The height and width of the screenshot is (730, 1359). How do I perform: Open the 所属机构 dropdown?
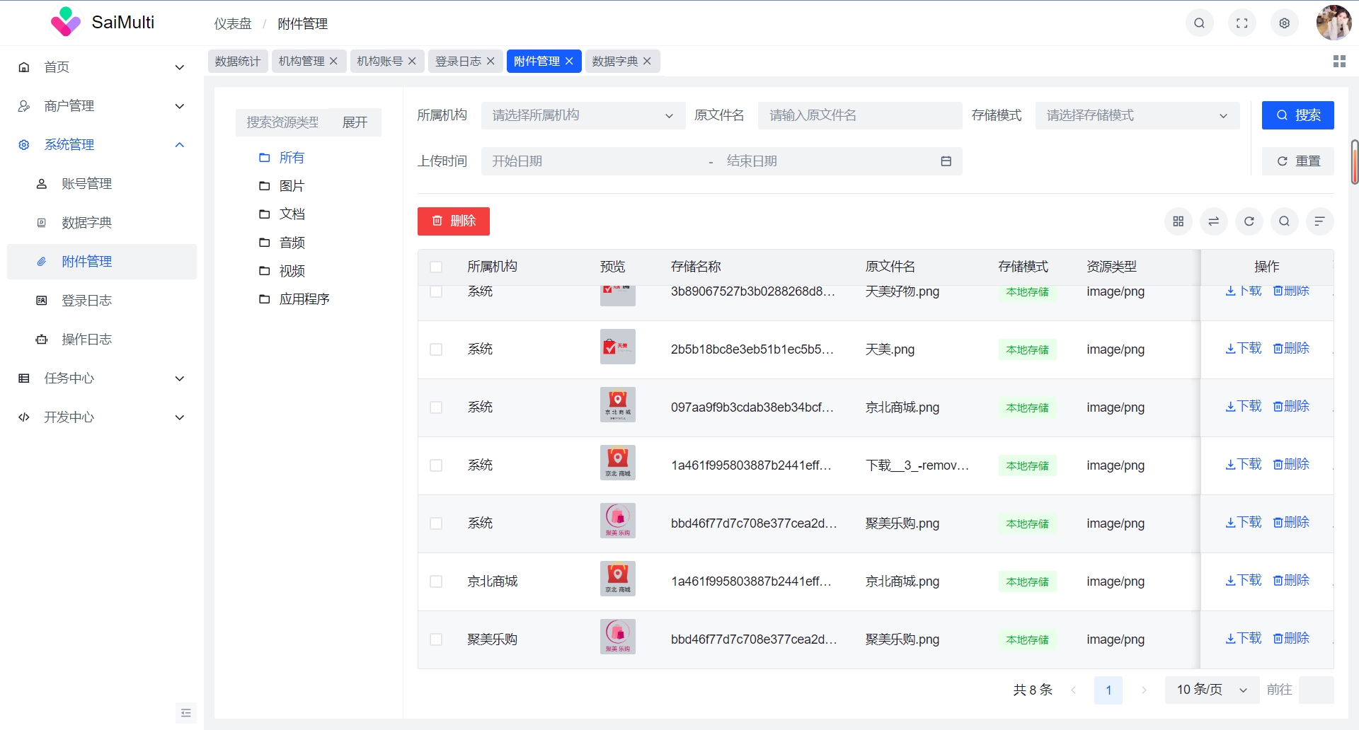pos(583,115)
